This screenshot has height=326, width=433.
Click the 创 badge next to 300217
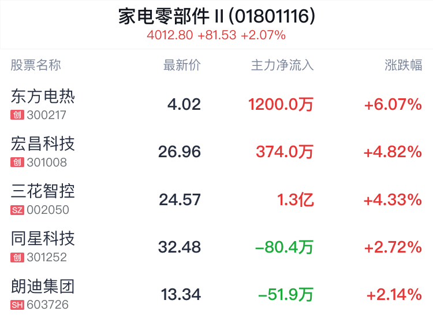17,115
